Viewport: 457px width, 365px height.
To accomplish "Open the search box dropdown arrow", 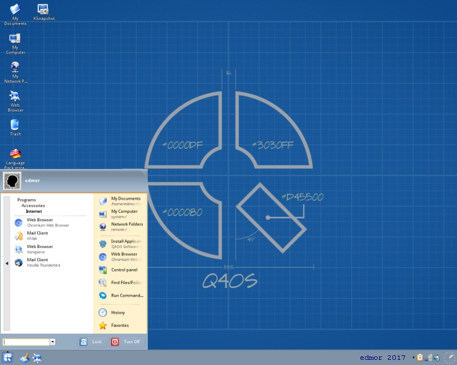I will (53, 342).
